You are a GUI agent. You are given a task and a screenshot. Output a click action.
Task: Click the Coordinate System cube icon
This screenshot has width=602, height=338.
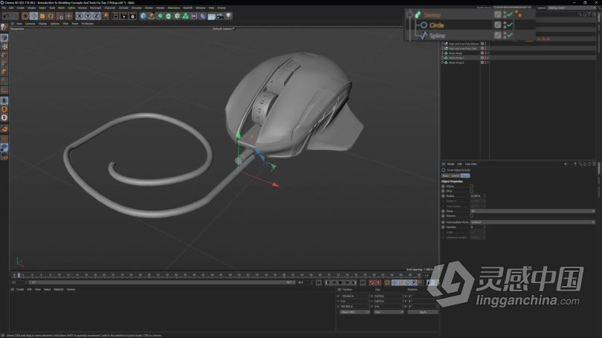(x=106, y=16)
